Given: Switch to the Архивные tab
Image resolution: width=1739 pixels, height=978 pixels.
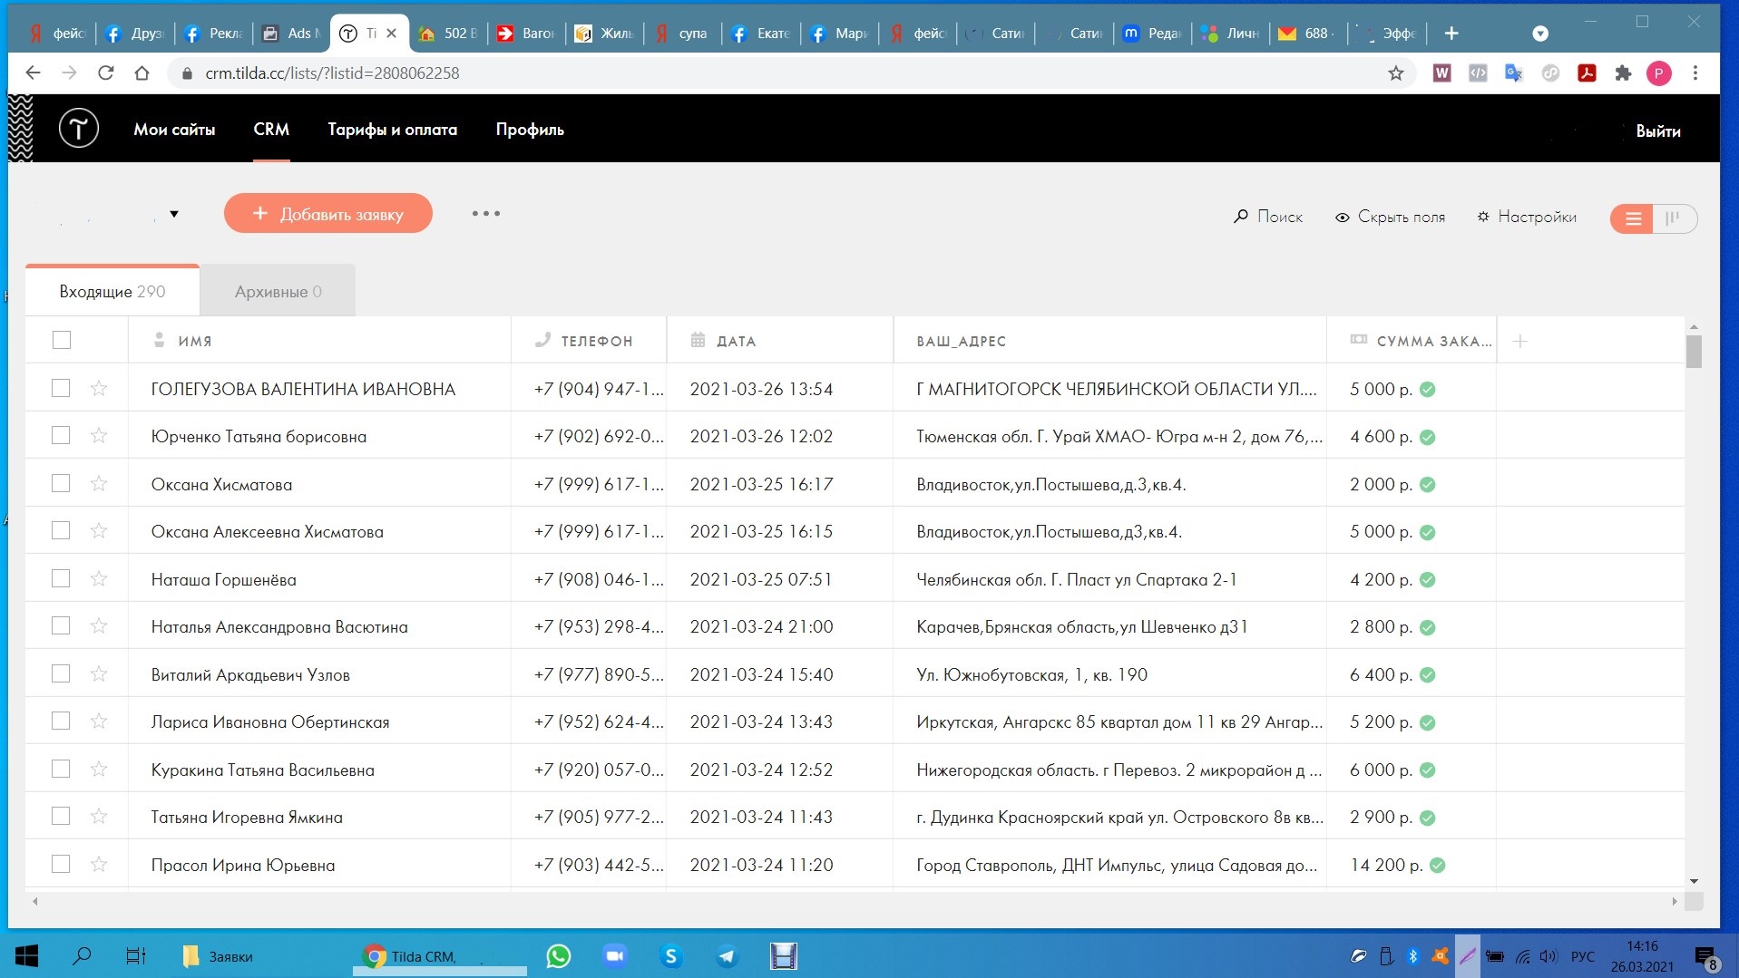Looking at the screenshot, I should point(278,292).
